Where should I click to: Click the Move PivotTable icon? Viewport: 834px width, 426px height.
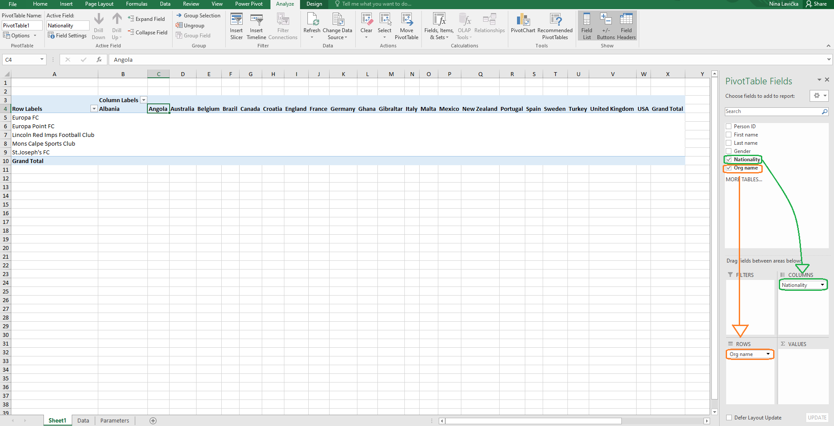click(x=406, y=20)
